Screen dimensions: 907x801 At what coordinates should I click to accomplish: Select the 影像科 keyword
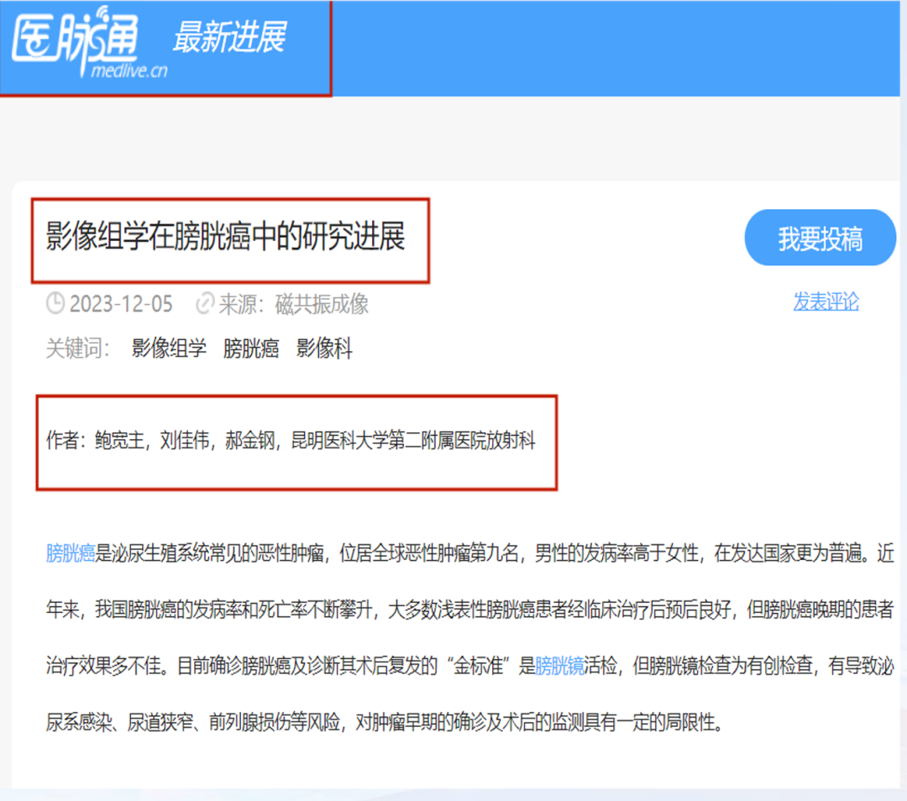[324, 348]
